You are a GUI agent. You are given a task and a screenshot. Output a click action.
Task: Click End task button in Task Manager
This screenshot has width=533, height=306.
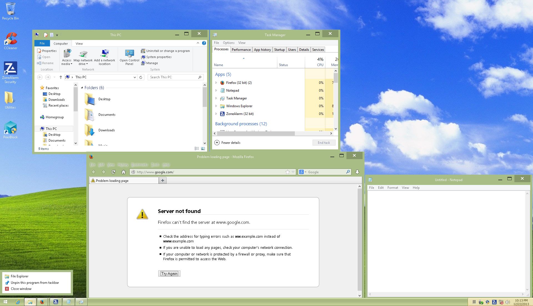coord(324,142)
